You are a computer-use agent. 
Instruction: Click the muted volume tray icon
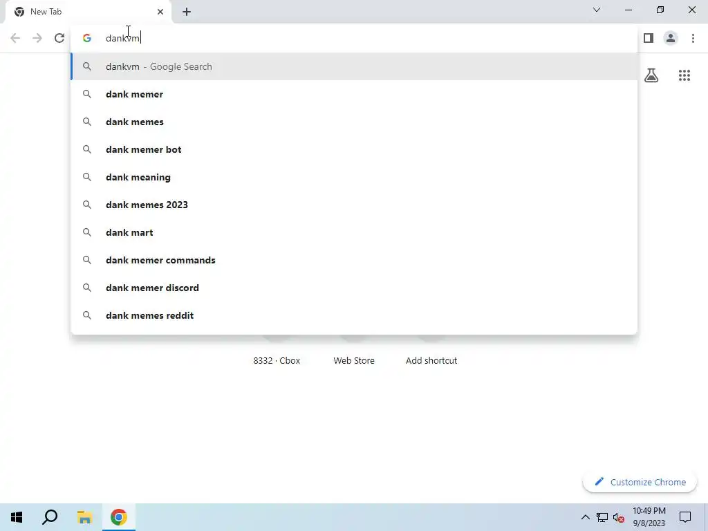(619, 517)
